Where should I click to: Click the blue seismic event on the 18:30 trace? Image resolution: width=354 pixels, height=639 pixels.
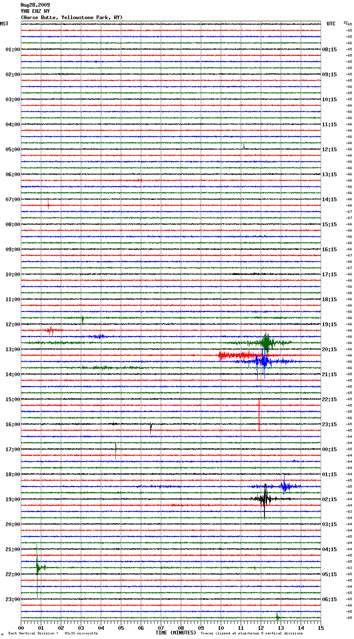point(284,486)
